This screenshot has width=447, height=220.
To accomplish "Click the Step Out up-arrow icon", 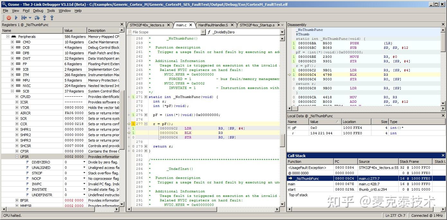I will coord(52,18).
